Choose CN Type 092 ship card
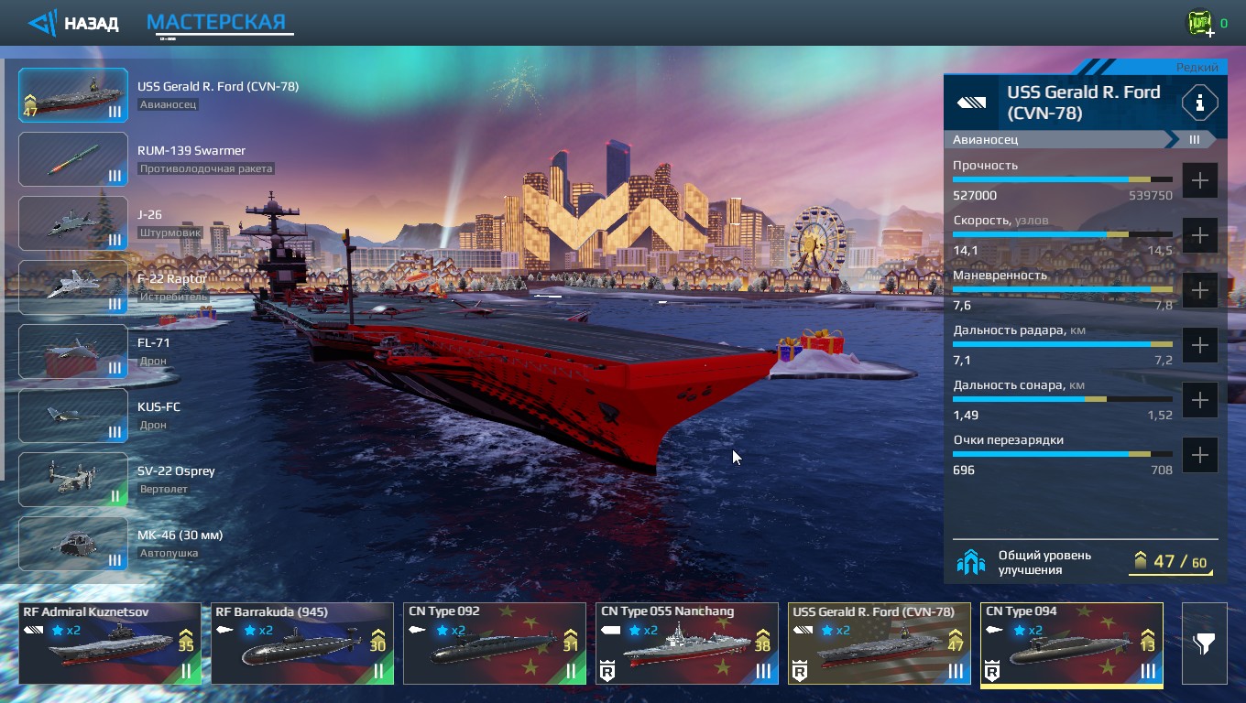 click(495, 644)
